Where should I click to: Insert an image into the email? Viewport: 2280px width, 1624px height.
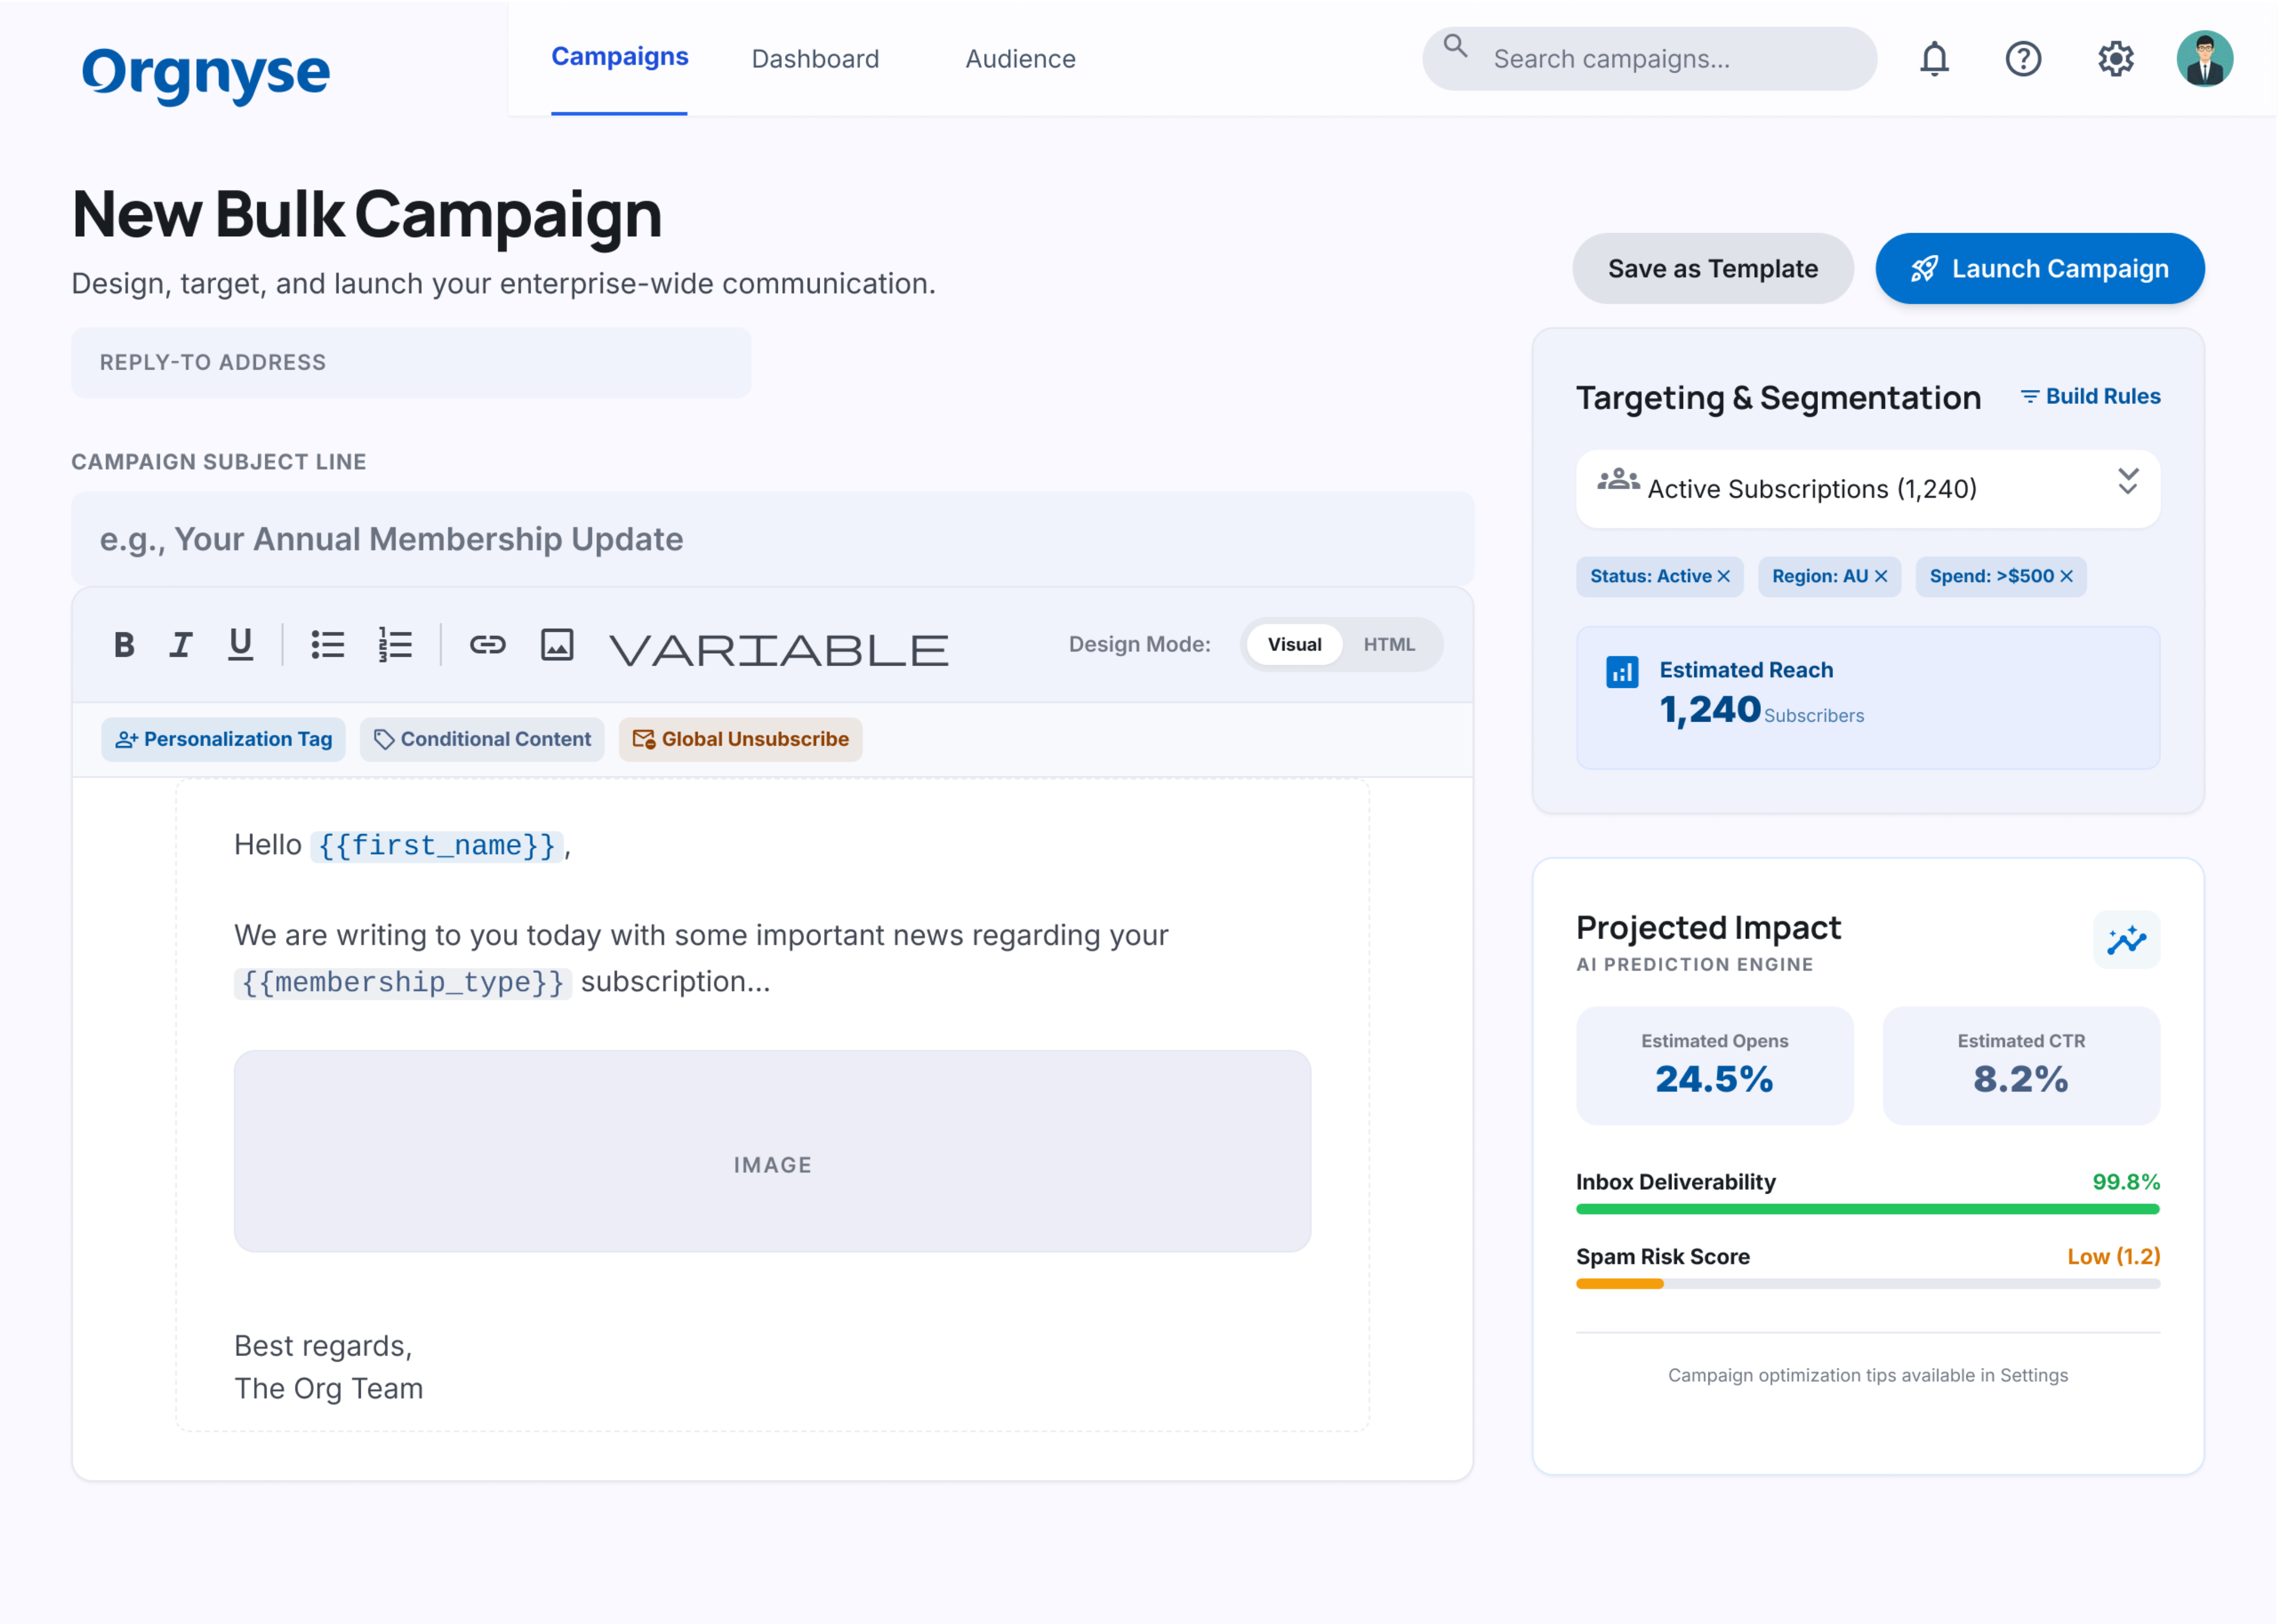point(557,645)
